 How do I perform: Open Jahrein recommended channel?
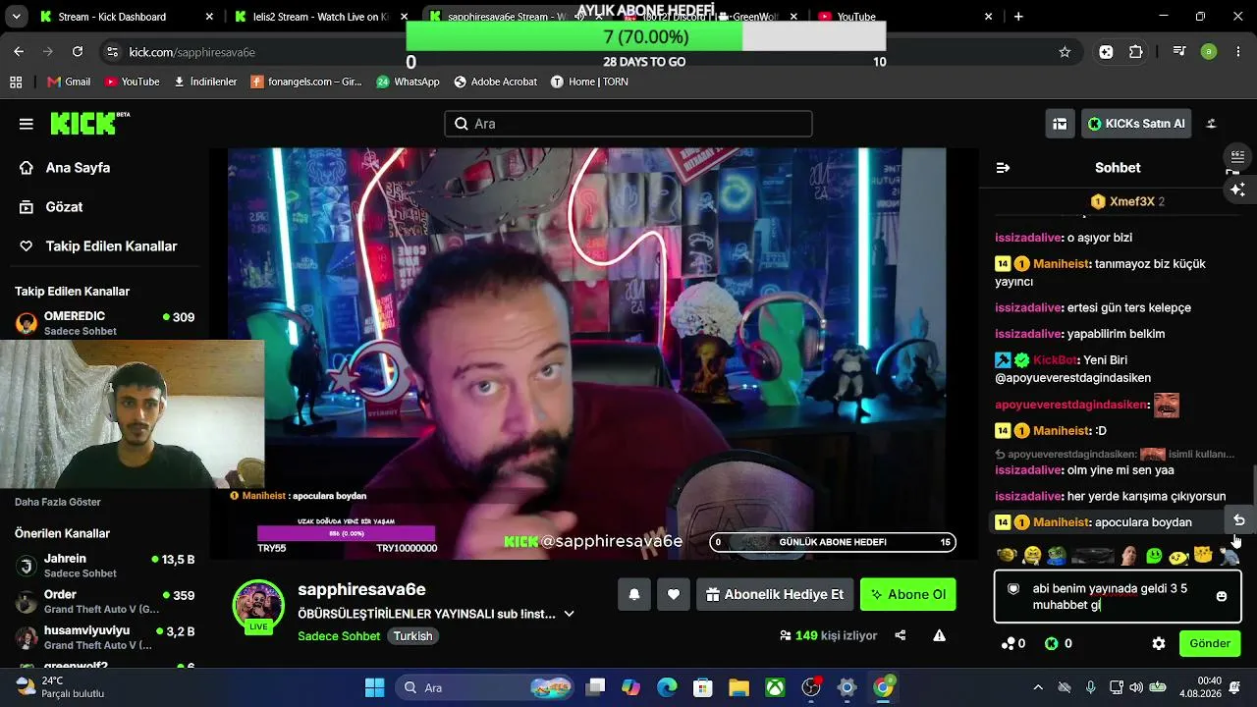[x=104, y=565]
